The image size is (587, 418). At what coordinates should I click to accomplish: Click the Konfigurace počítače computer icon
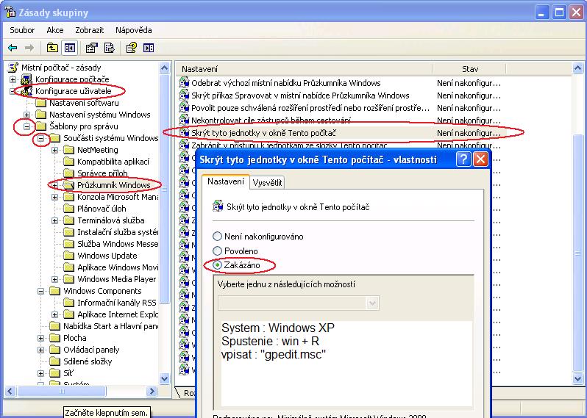(x=26, y=79)
